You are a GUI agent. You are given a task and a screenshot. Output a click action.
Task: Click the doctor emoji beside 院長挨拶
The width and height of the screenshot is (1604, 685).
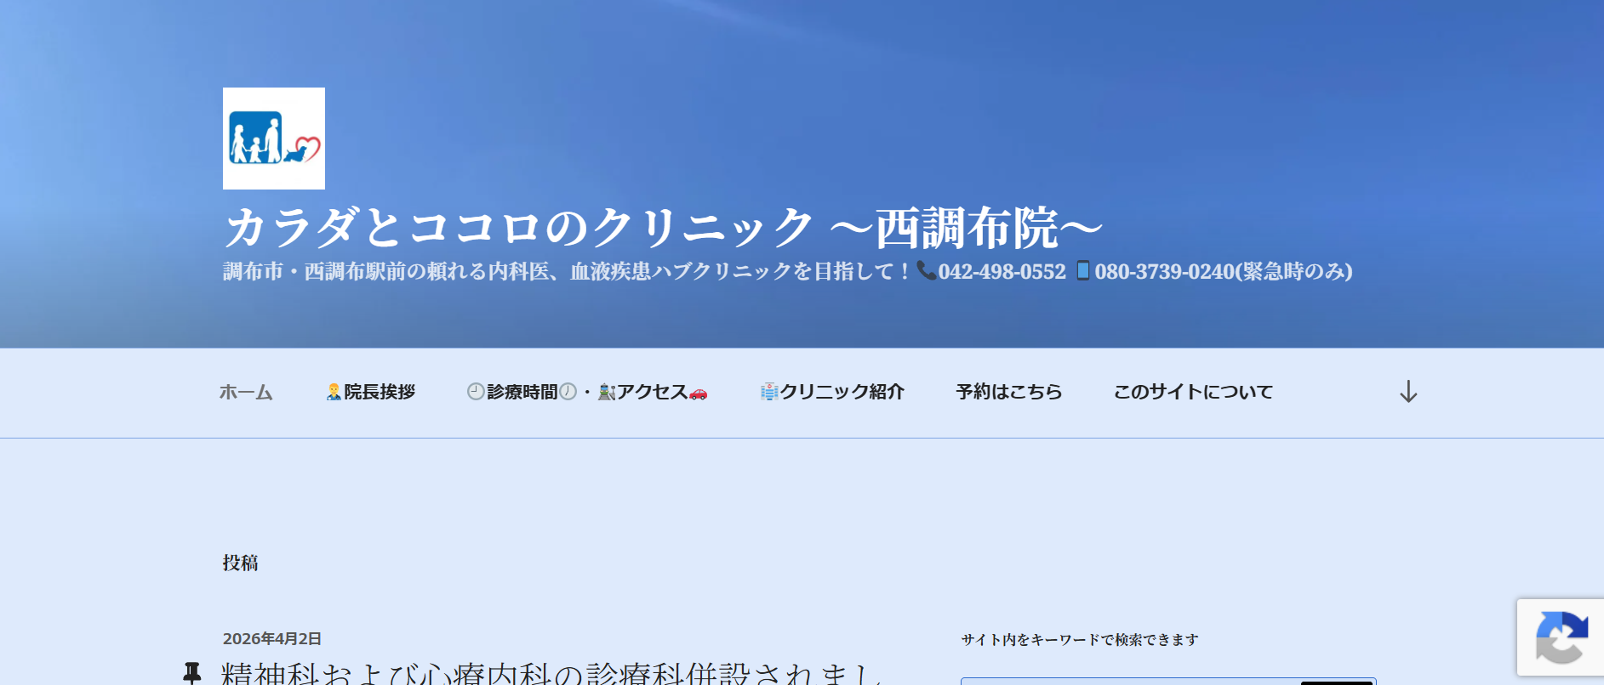coord(334,392)
